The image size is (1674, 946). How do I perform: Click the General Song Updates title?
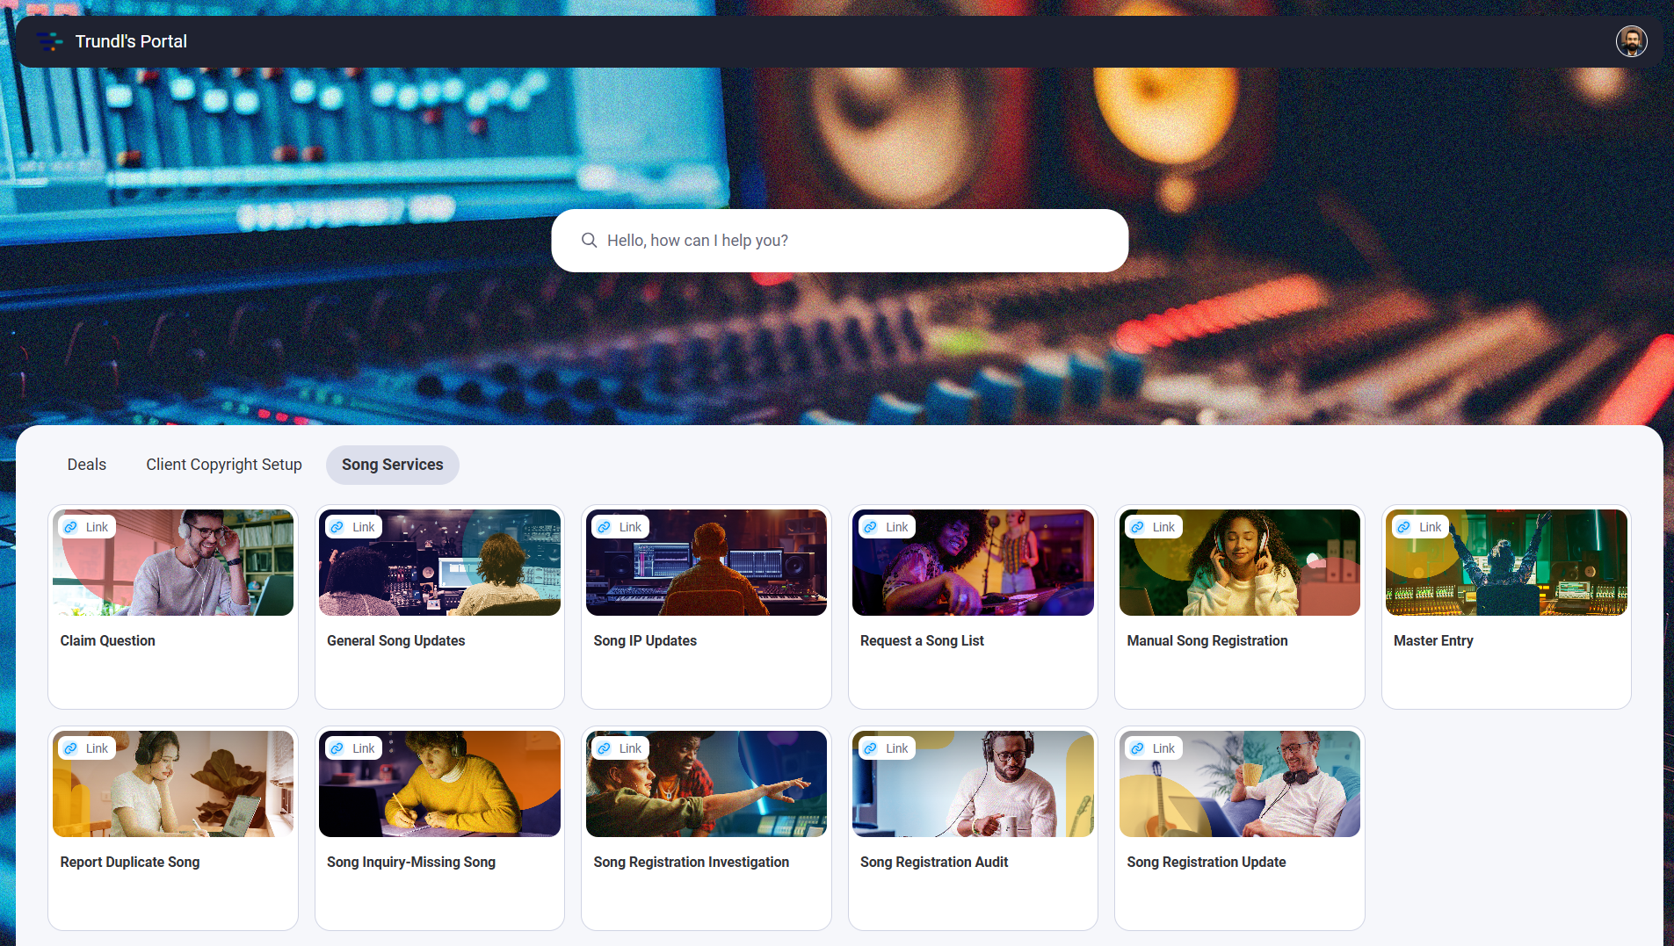tap(396, 641)
